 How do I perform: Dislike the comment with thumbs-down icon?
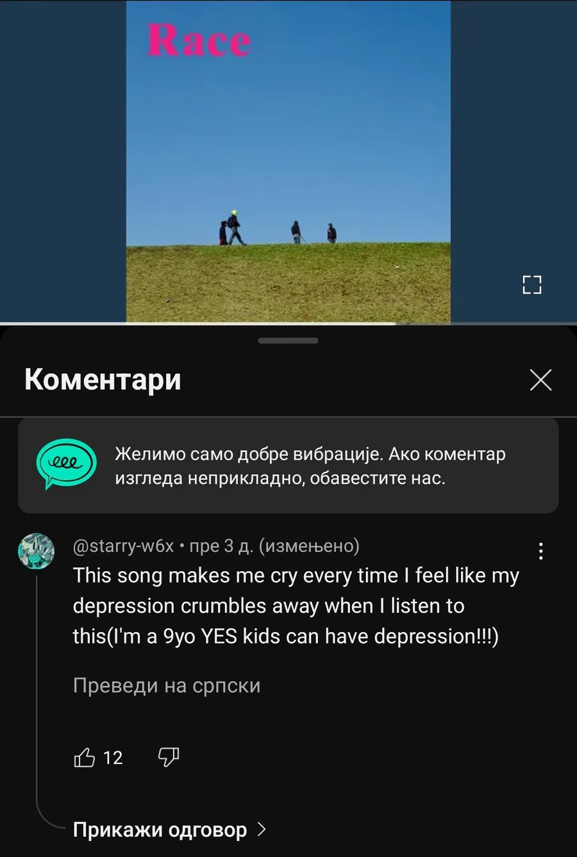pyautogui.click(x=168, y=758)
